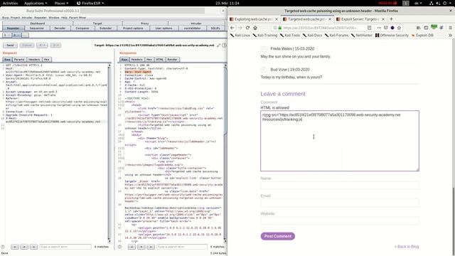Switch to the Decoder tab
Image resolution: width=455 pixels, height=256 pixels.
pos(60,28)
